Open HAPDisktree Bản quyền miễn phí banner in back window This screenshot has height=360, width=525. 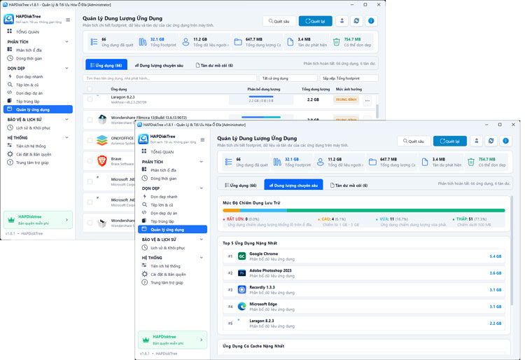tap(38, 220)
